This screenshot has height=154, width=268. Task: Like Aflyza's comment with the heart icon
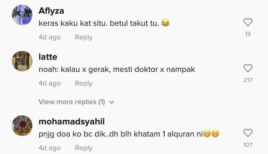248,23
